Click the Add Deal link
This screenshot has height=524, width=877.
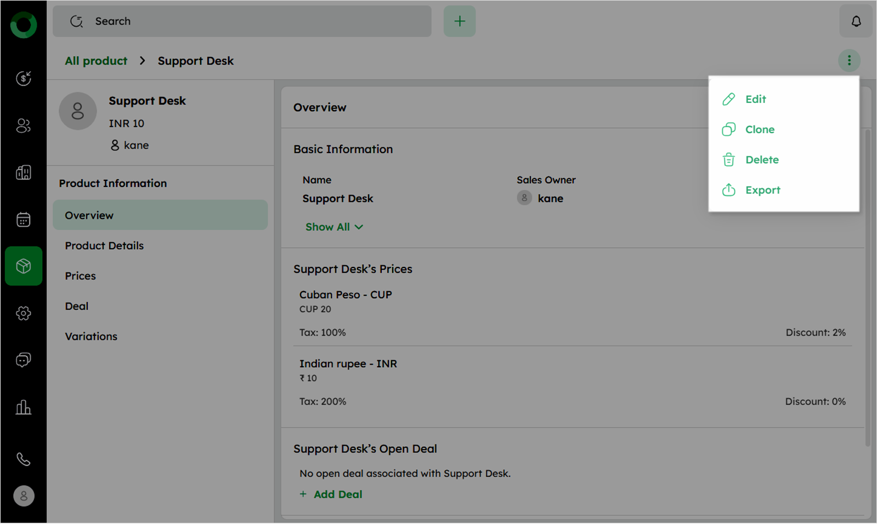pyautogui.click(x=337, y=494)
